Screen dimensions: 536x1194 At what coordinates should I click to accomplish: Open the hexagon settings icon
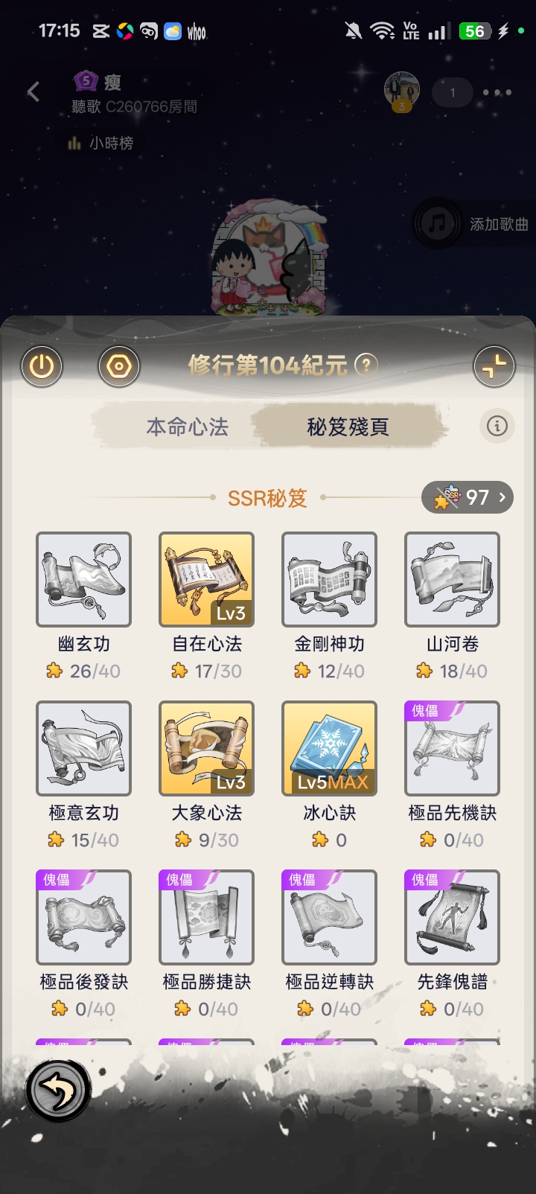119,366
